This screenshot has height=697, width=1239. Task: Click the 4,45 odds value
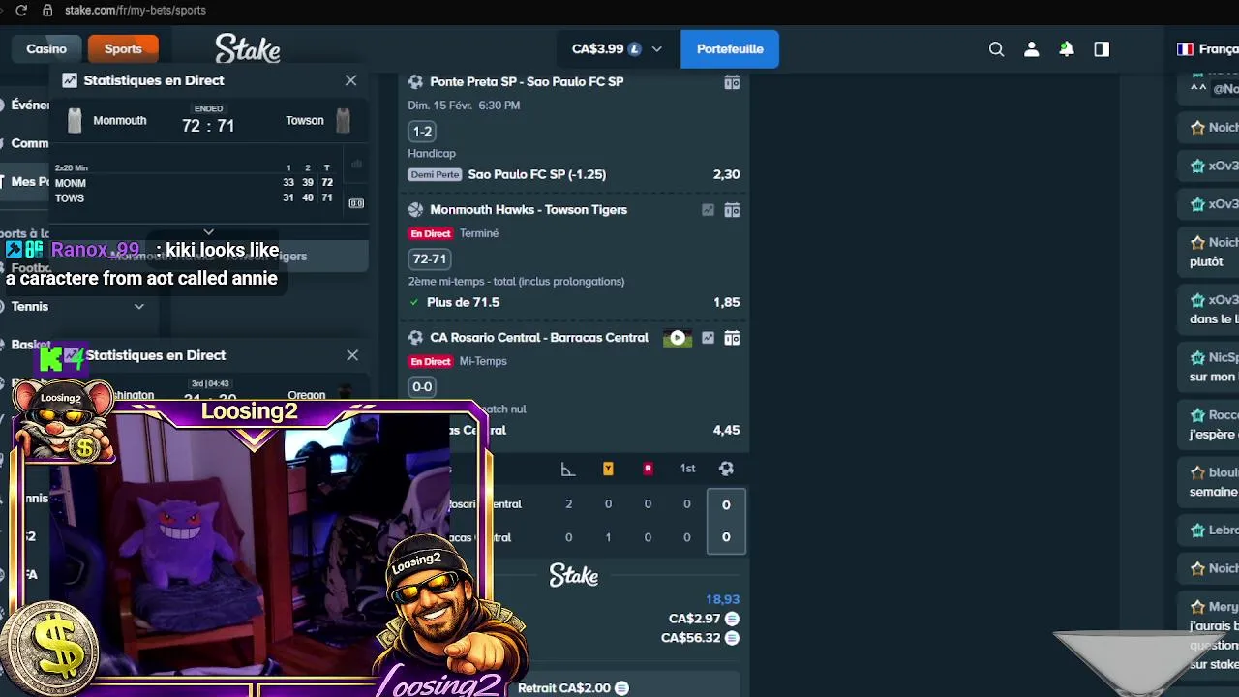[726, 430]
